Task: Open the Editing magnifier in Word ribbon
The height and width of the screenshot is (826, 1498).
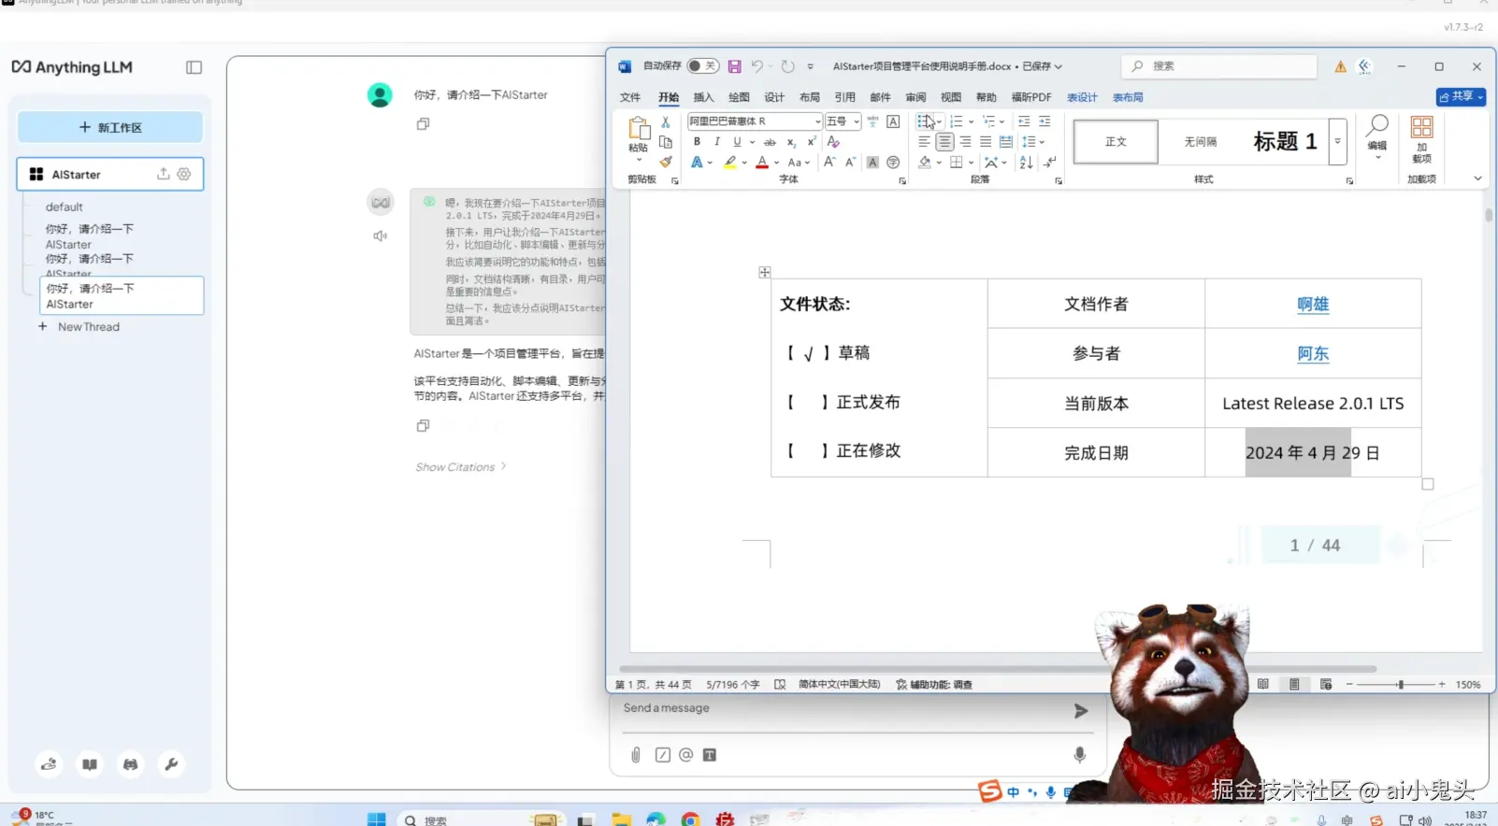Action: tap(1377, 137)
